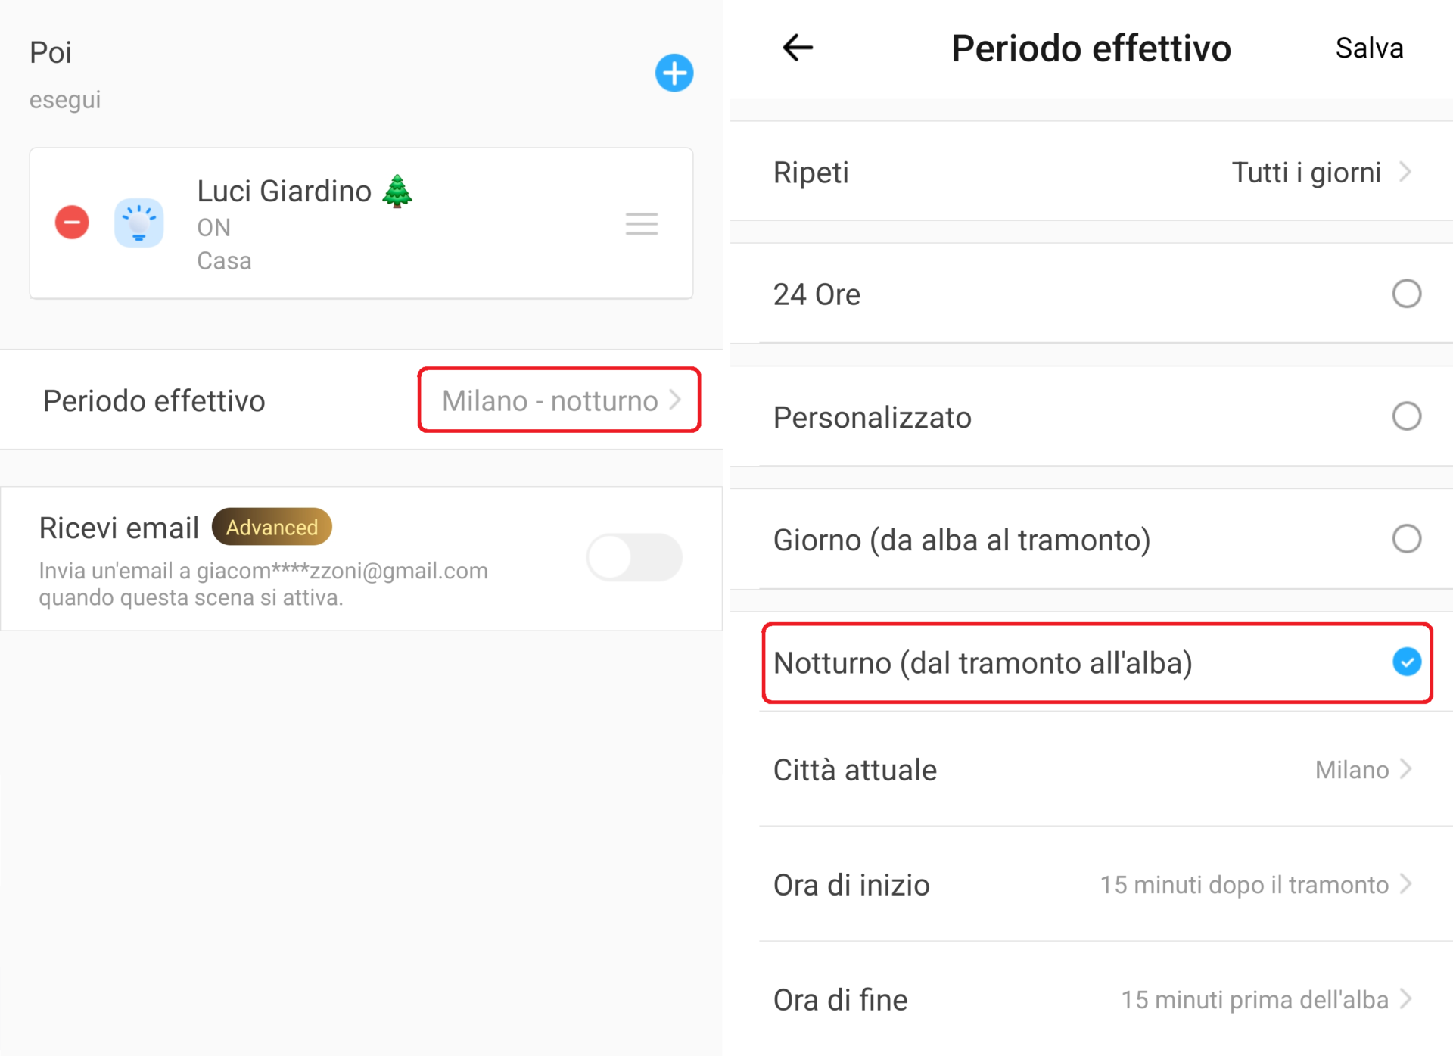The height and width of the screenshot is (1056, 1453).
Task: Expand Ora di fine time setting
Action: (1265, 999)
